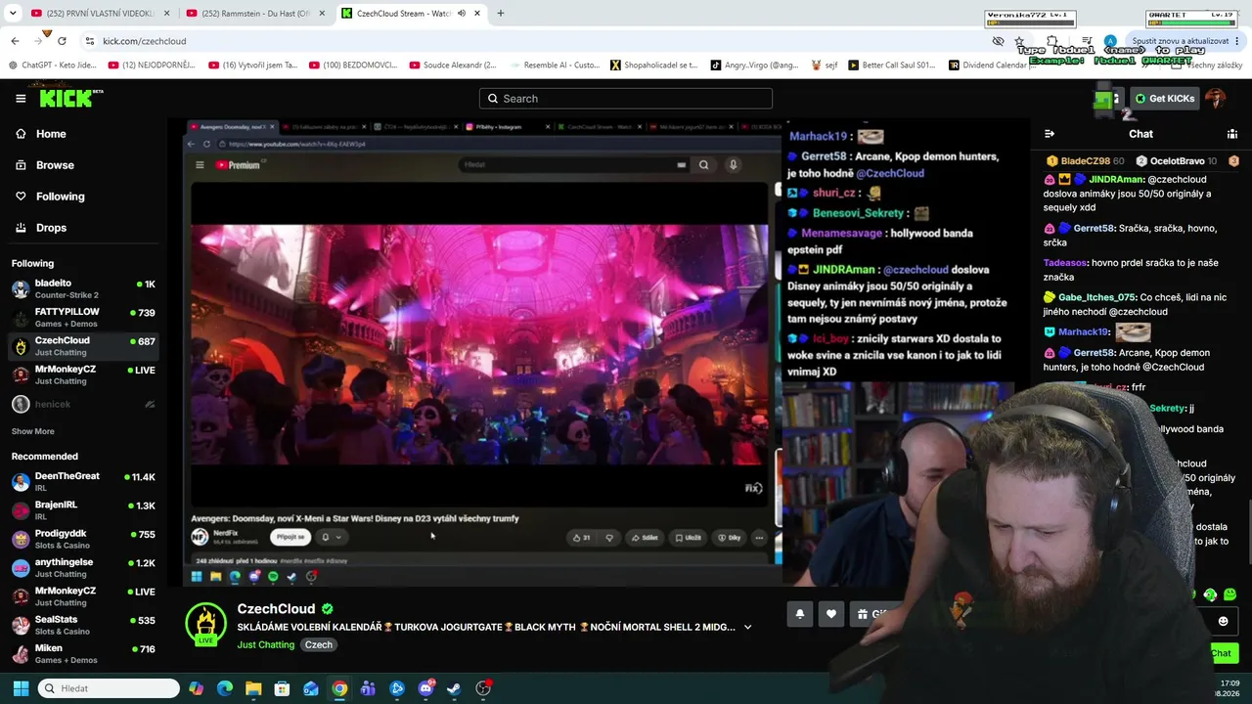This screenshot has height=704, width=1252.
Task: Open SealStats recommended channel
Action: pyautogui.click(x=83, y=625)
